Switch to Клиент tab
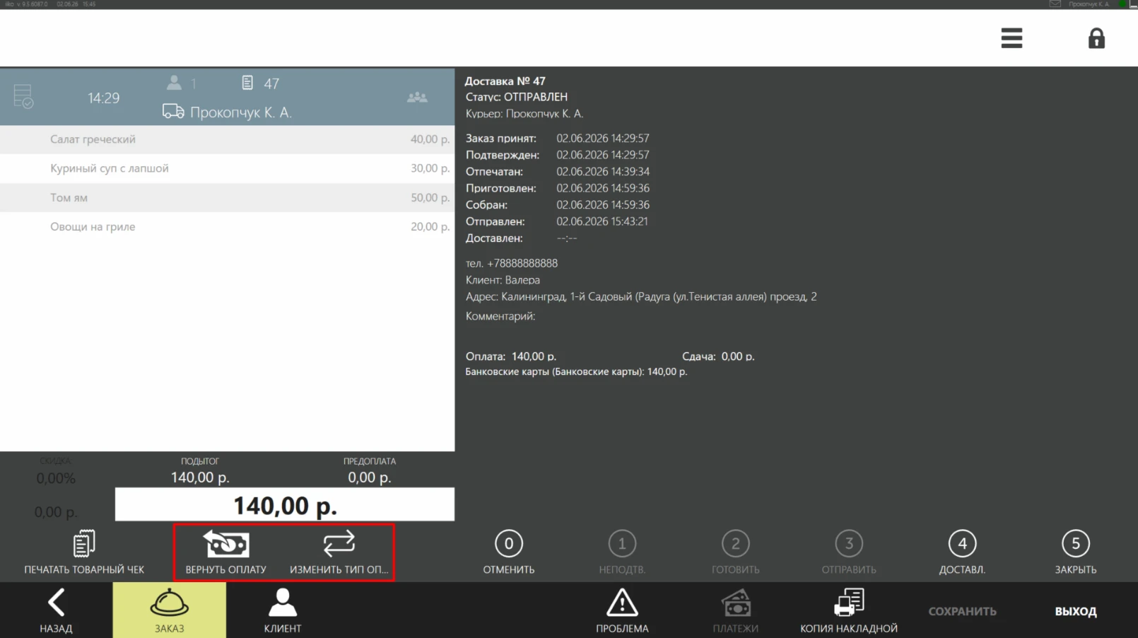1138x638 pixels. tap(283, 610)
